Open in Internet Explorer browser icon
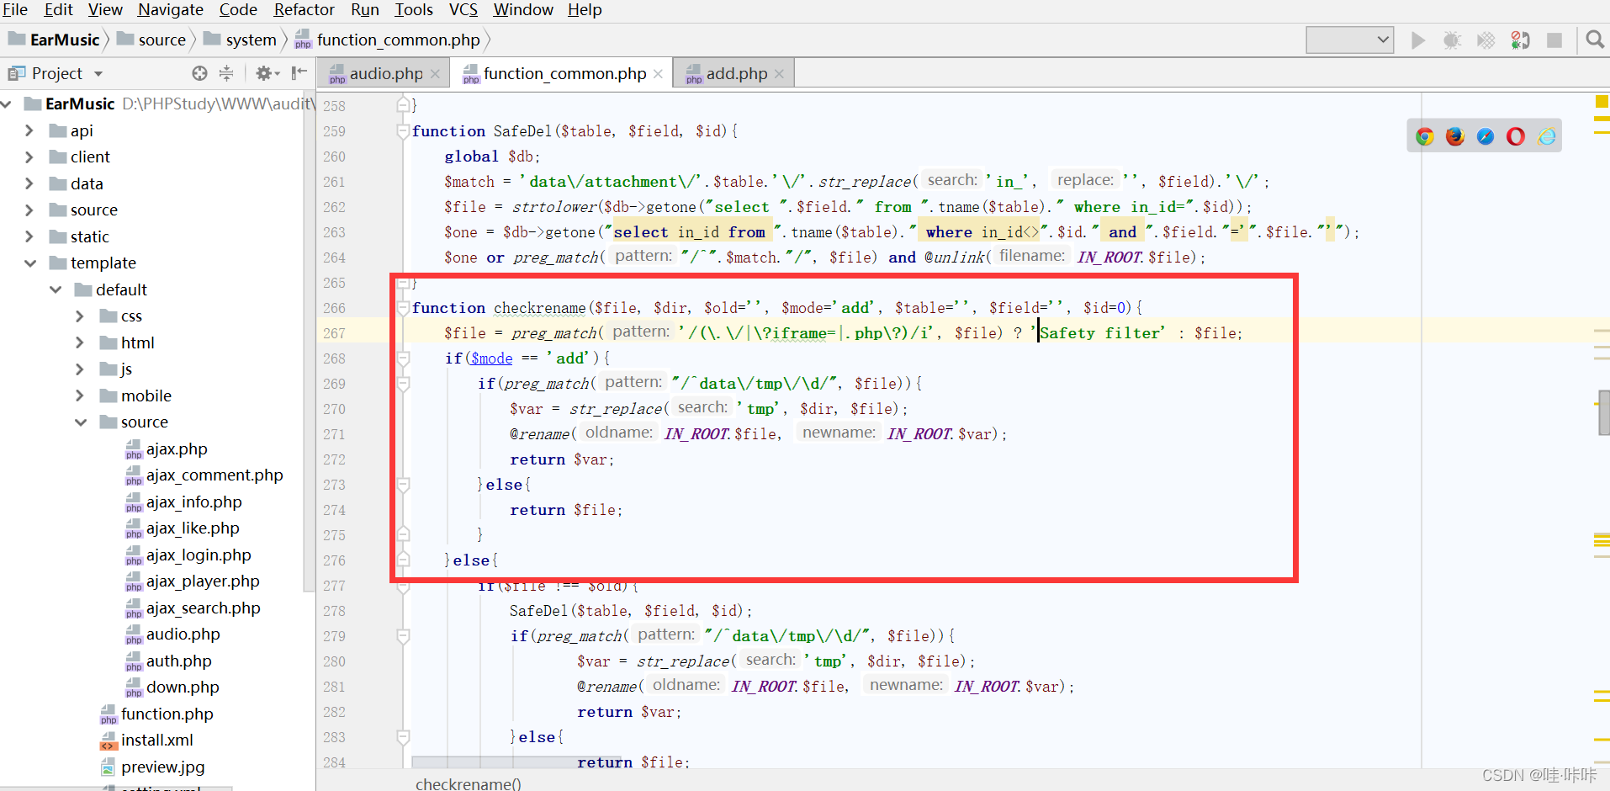This screenshot has width=1610, height=791. pyautogui.click(x=1546, y=136)
